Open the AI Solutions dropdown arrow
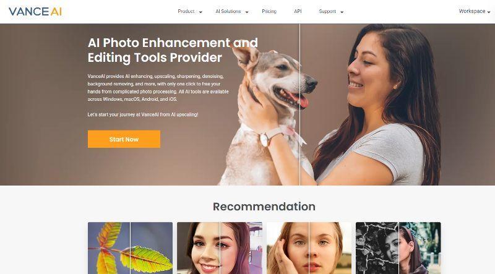This screenshot has width=495, height=274. 247,12
